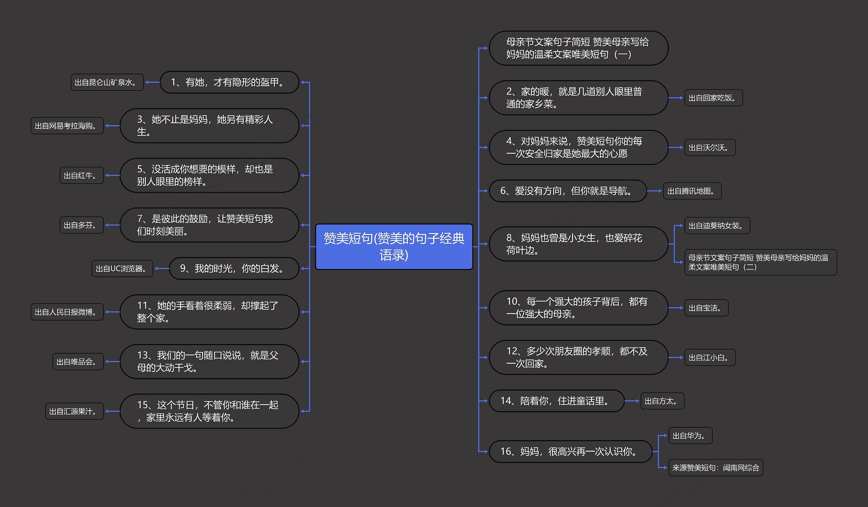The width and height of the screenshot is (868, 507).
Task: Select node 2、家的暖，就是几道别人眼里普通的家乡菜
Action: click(x=578, y=98)
